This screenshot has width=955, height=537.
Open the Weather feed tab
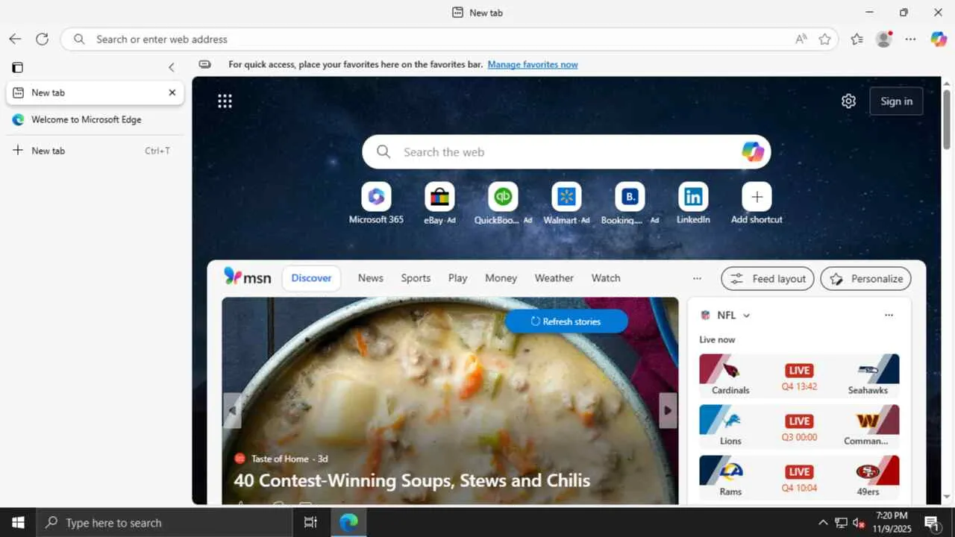pyautogui.click(x=554, y=278)
